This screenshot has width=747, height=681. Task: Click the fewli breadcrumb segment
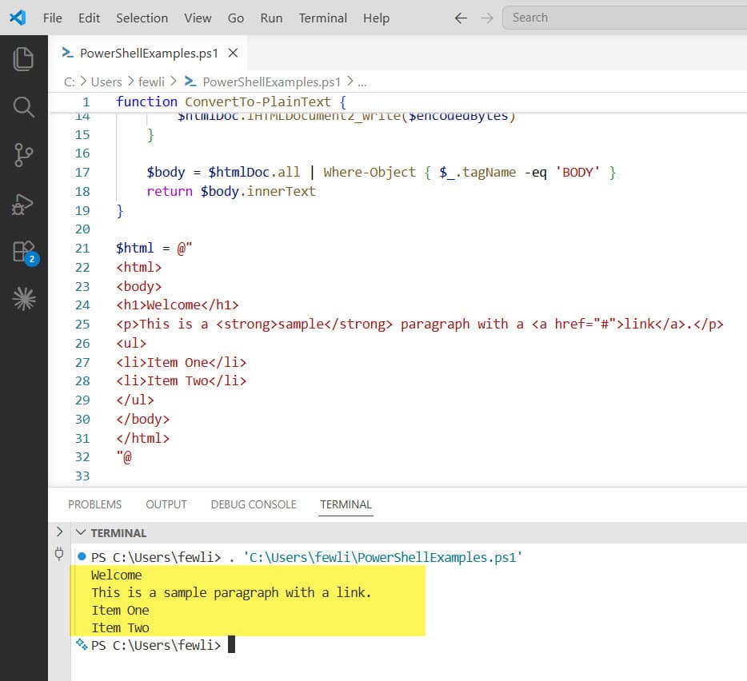click(x=151, y=82)
